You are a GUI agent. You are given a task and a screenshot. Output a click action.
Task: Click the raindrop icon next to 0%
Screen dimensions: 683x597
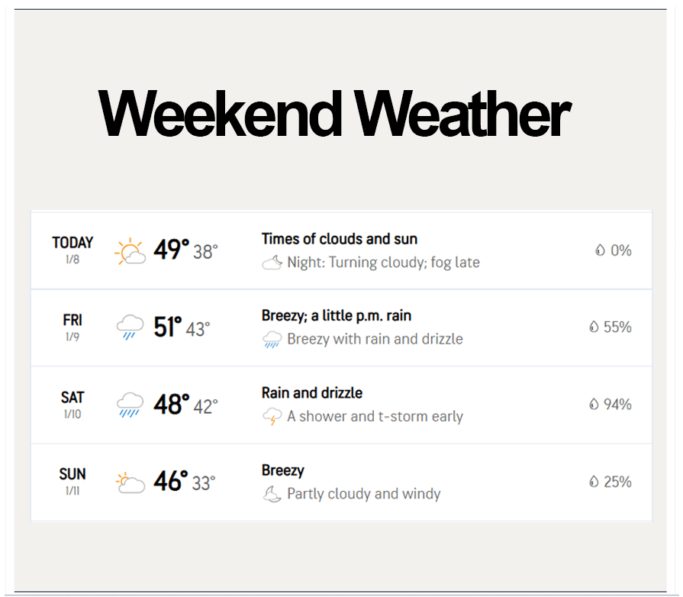coord(600,250)
